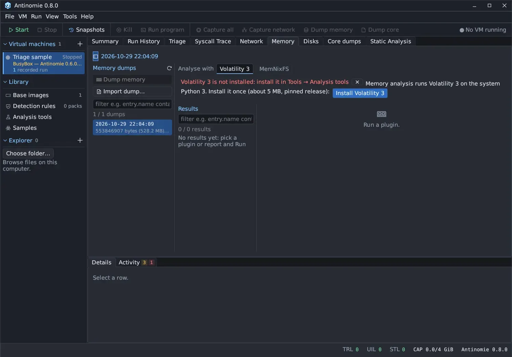The height and width of the screenshot is (357, 512).
Task: Click the Choose folder… button
Action: (x=28, y=153)
